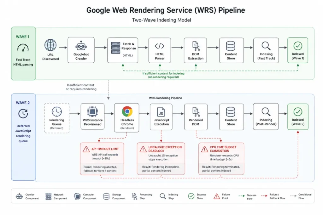Click the 'JavaScript Execution' label
This screenshot has height=215, width=323.
161,122
